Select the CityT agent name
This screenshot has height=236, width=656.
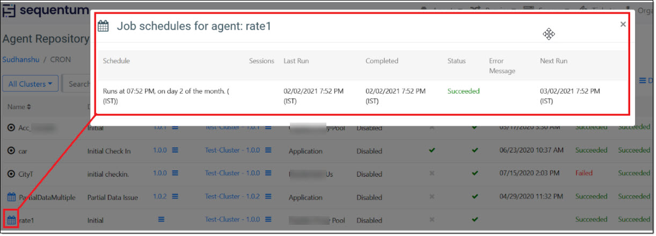pyautogui.click(x=26, y=174)
